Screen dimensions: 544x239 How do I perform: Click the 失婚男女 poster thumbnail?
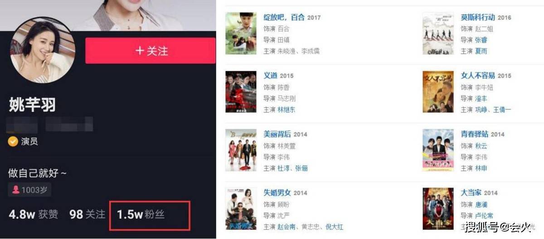241,209
